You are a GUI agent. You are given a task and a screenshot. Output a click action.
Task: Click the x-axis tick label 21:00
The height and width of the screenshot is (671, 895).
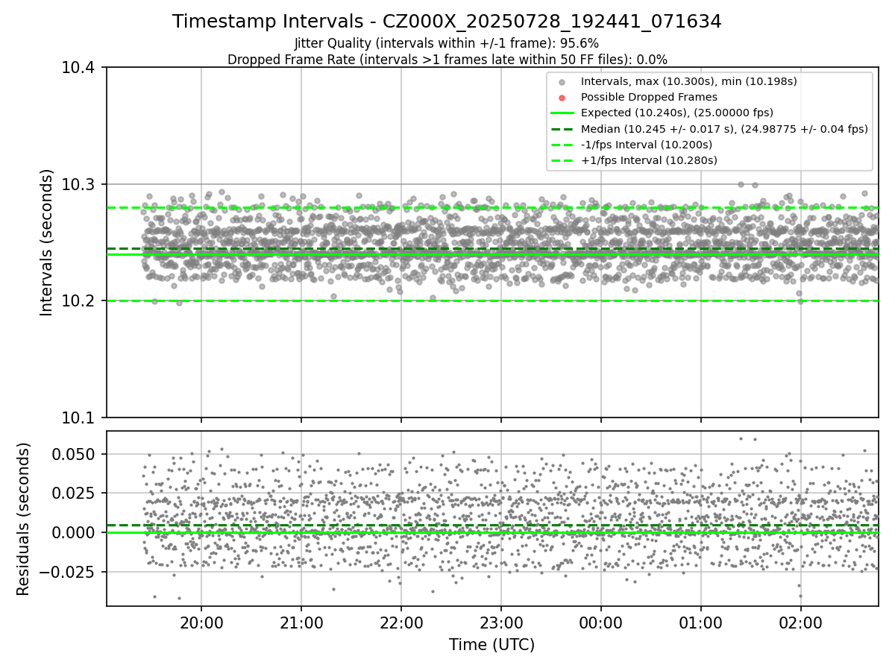pyautogui.click(x=301, y=622)
